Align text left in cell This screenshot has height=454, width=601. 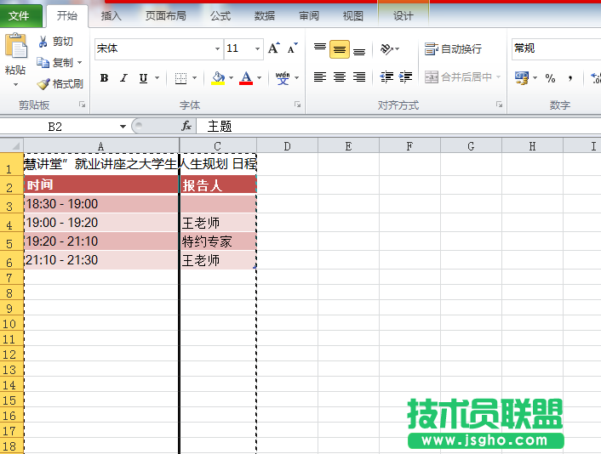(320, 77)
